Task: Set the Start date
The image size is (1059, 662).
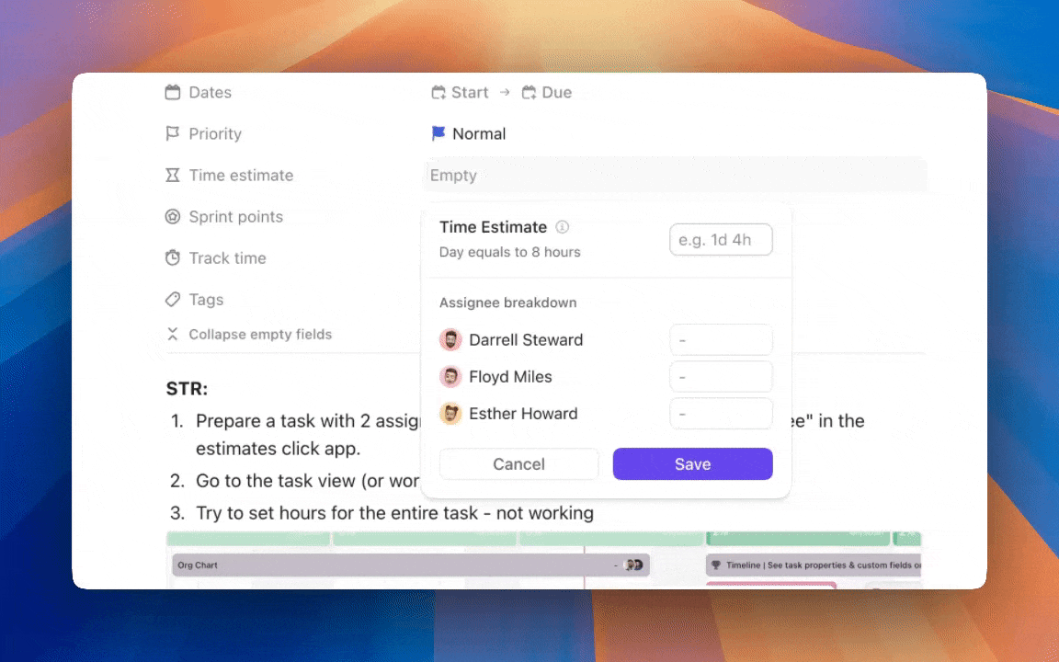Action: (x=461, y=93)
